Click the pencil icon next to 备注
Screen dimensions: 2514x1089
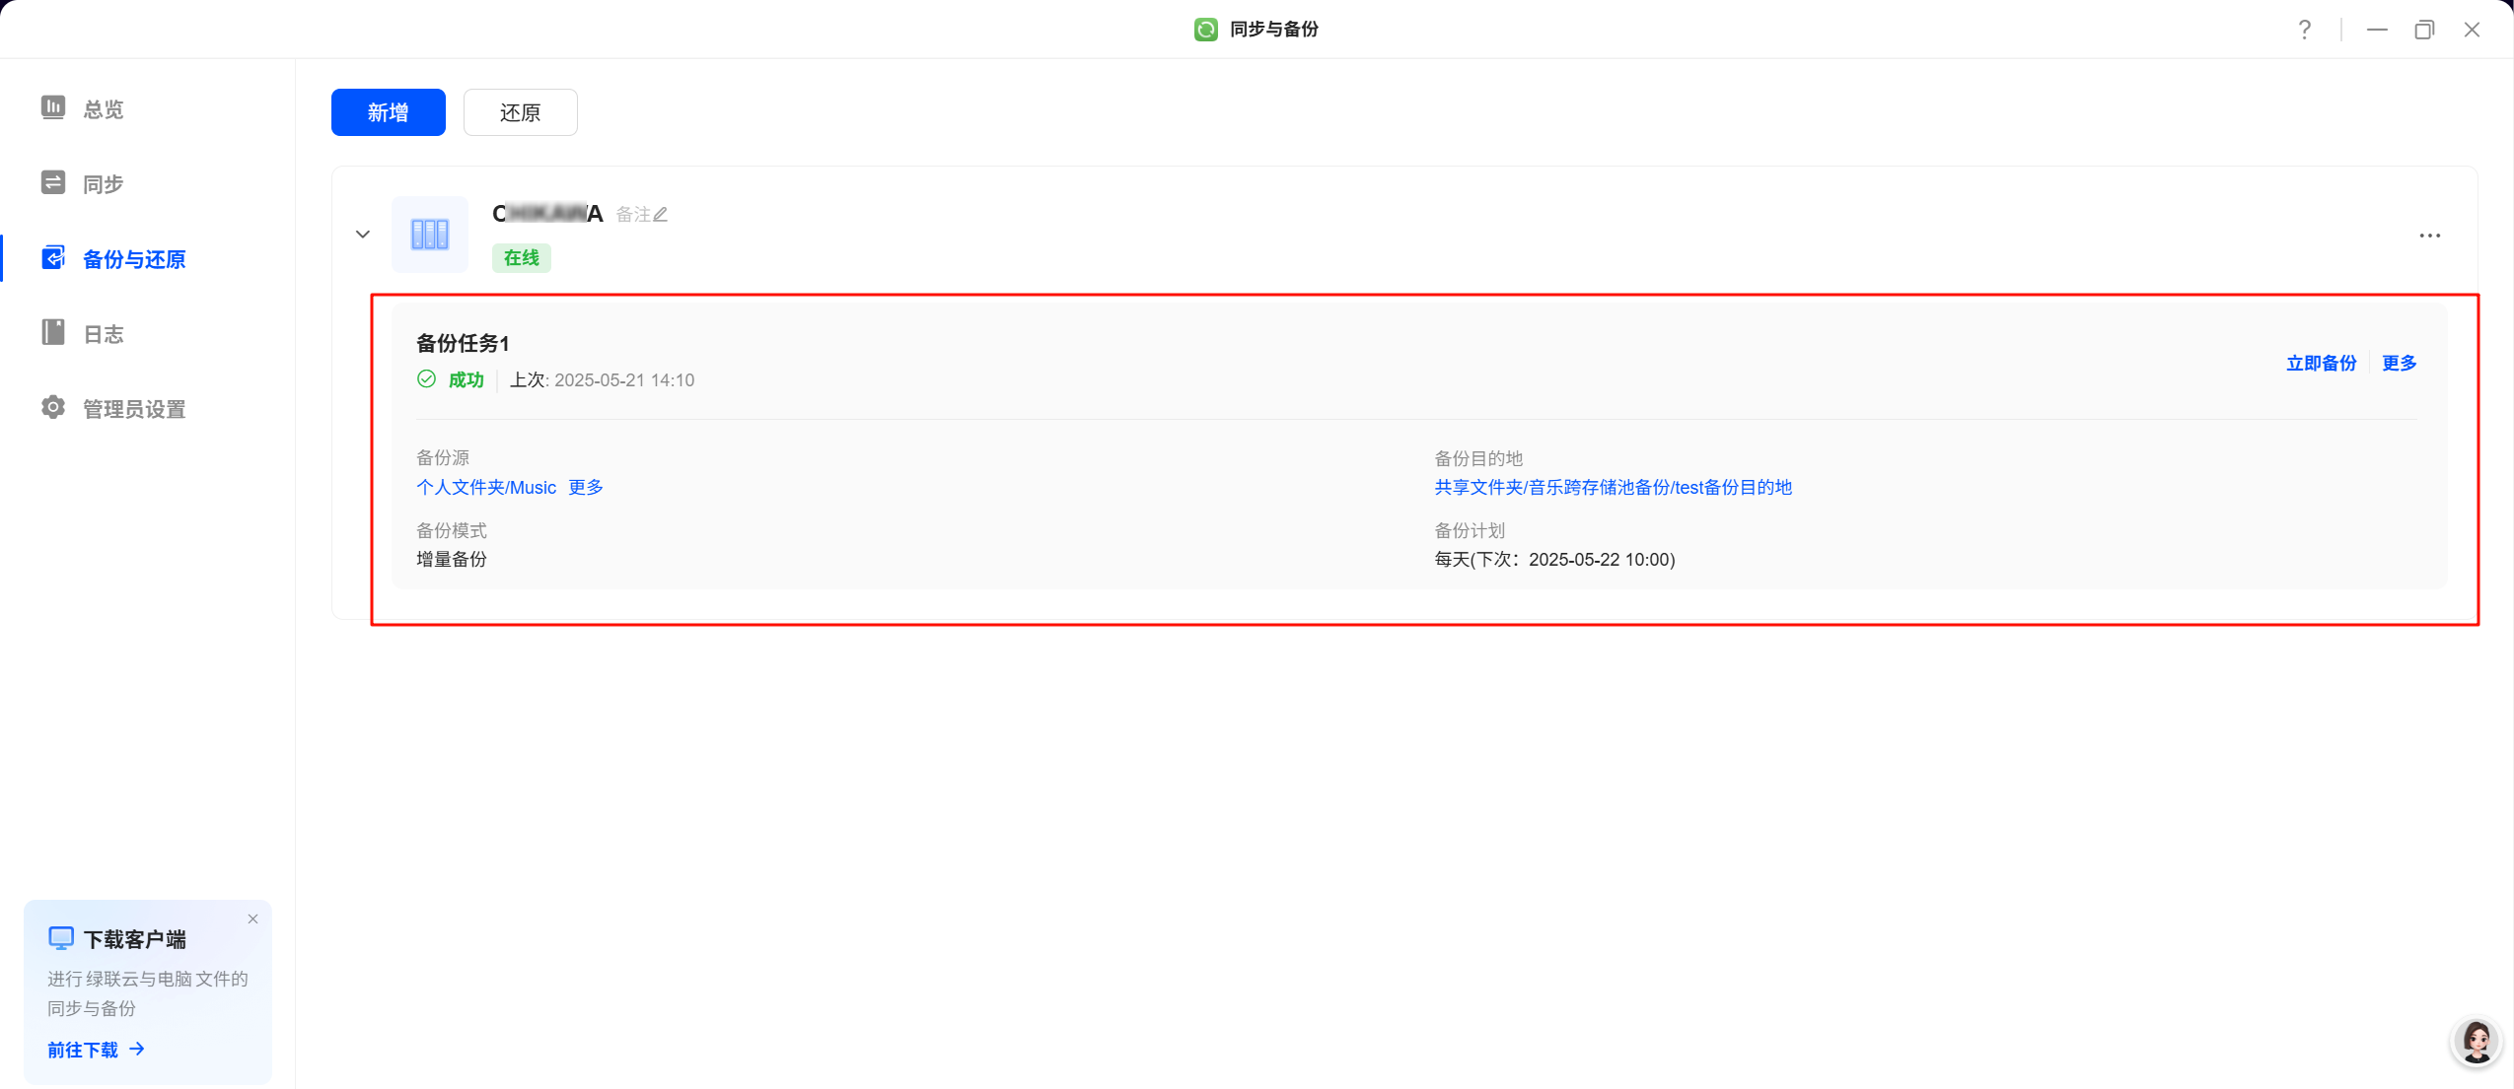(x=661, y=215)
